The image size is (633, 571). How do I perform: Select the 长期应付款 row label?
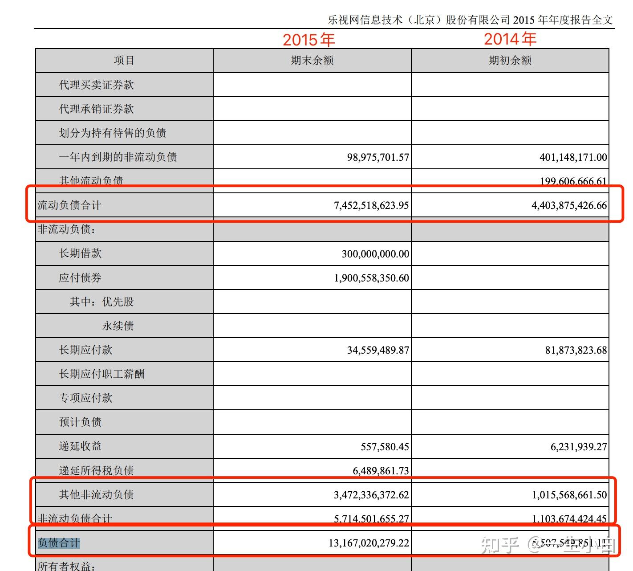[85, 350]
